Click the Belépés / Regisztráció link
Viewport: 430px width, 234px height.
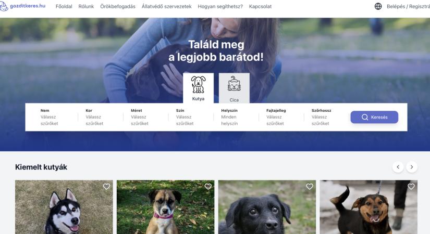tap(408, 6)
